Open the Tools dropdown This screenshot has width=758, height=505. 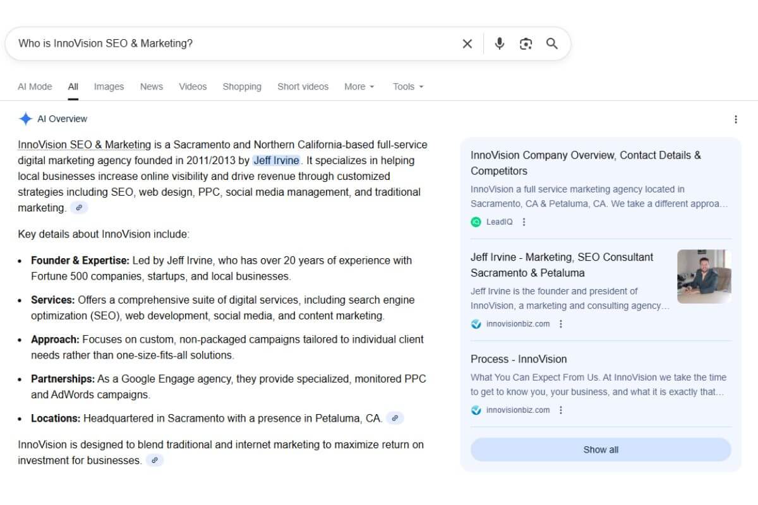408,86
